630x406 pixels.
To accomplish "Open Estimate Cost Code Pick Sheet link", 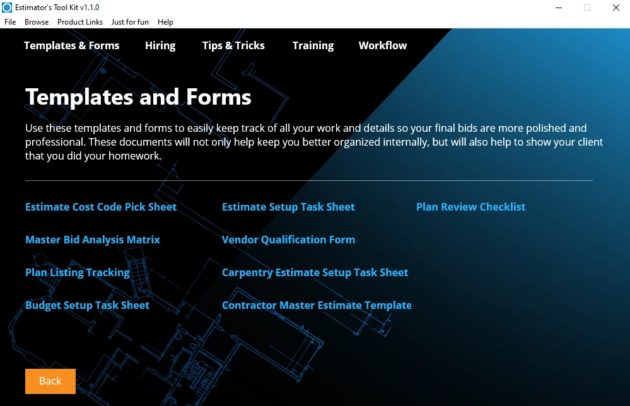I will (101, 207).
